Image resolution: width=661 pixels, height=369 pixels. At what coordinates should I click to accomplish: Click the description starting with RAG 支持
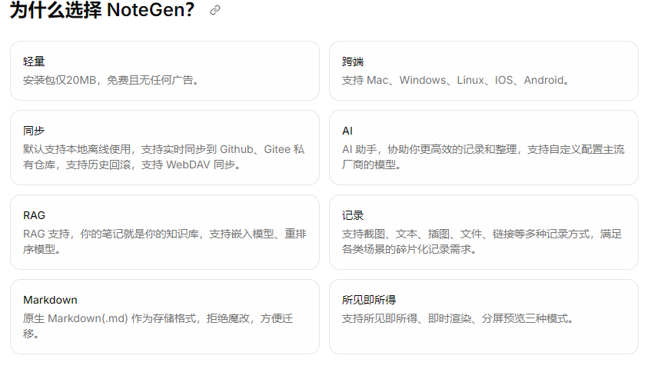pyautogui.click(x=164, y=241)
